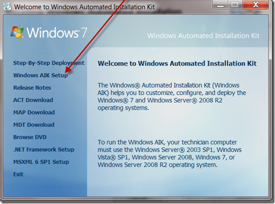Click the Windows 7 flag logo

point(17,32)
